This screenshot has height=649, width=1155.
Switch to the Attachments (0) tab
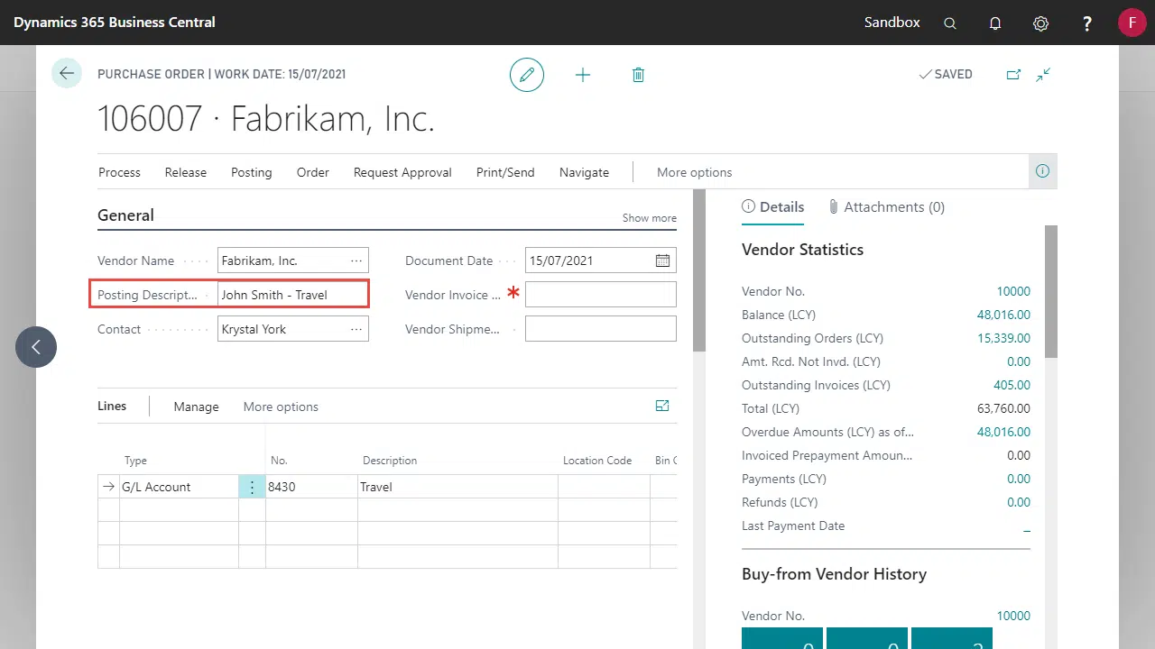pos(886,207)
